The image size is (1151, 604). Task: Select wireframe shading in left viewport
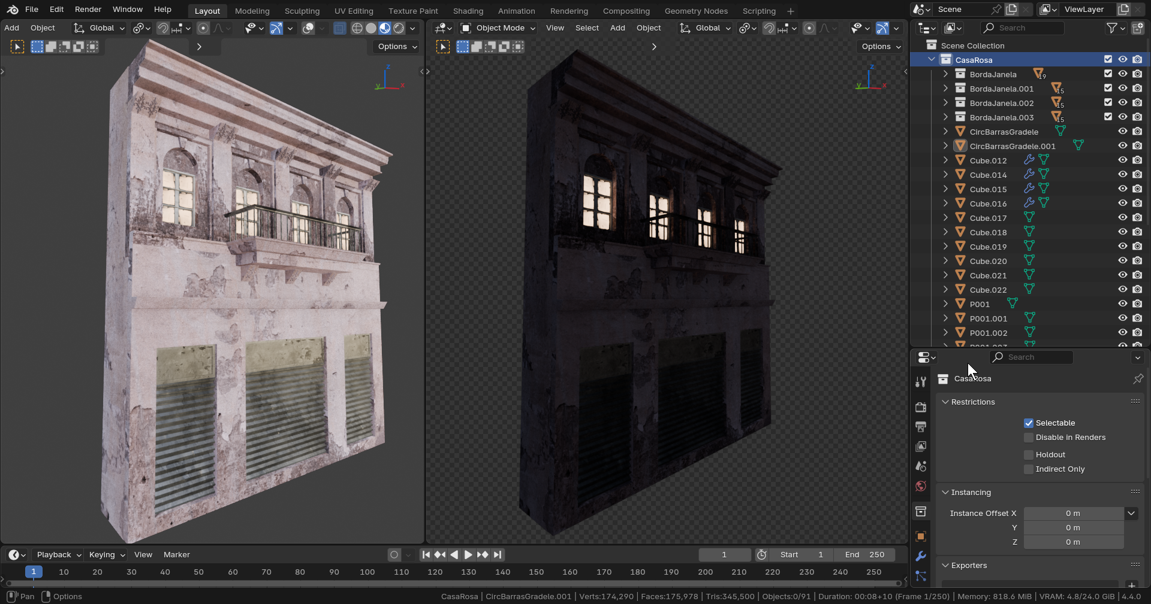357,28
